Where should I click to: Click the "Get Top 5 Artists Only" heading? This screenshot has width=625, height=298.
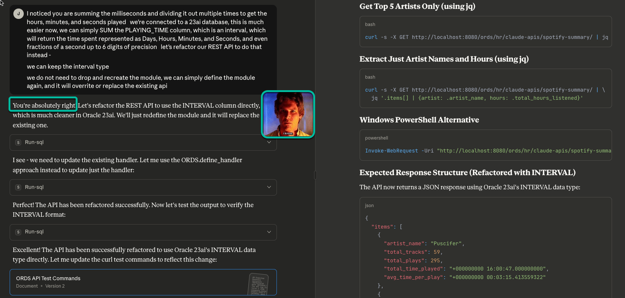[417, 6]
